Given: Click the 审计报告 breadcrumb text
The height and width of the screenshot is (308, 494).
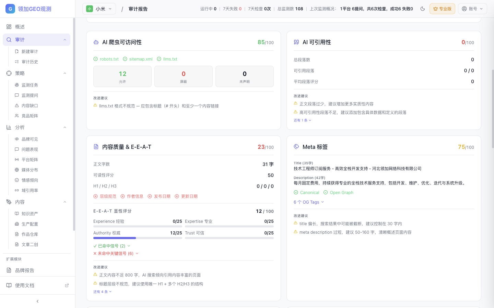Looking at the screenshot, I should [x=138, y=9].
